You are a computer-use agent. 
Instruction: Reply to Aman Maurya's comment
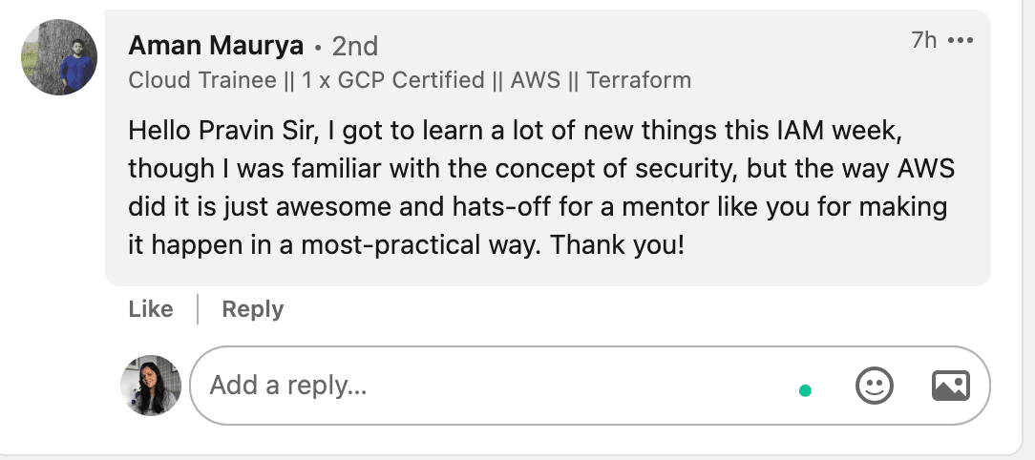pyautogui.click(x=252, y=309)
